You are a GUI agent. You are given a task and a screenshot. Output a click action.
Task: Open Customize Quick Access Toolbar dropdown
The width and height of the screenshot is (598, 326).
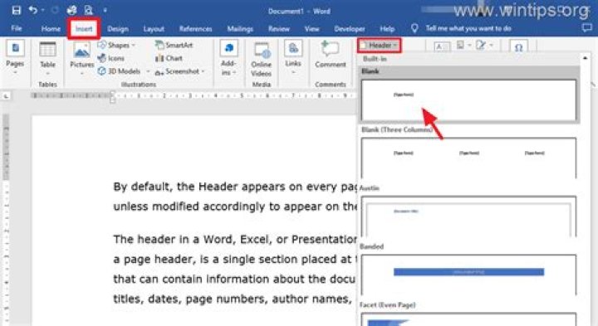105,10
